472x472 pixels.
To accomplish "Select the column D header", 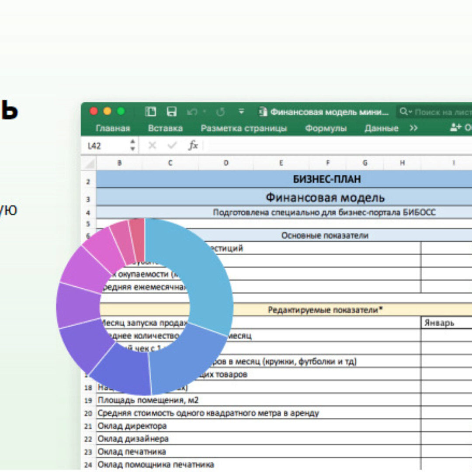I will click(x=226, y=163).
